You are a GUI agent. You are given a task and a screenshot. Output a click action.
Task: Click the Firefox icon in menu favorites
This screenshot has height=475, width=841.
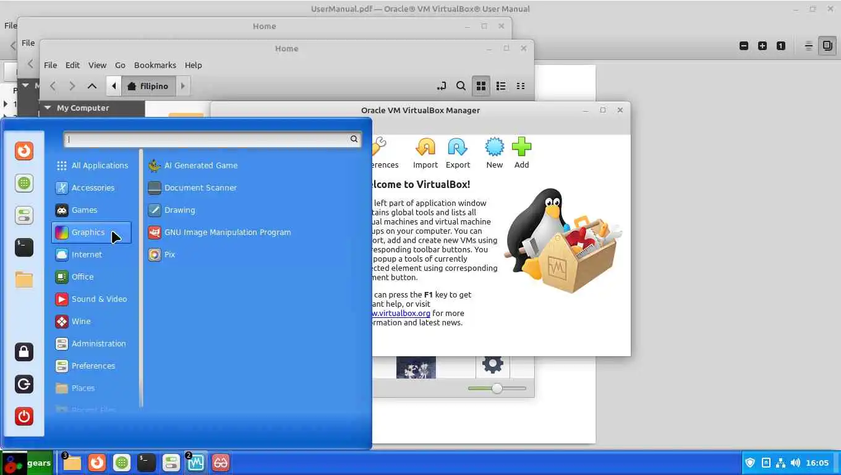pos(24,151)
